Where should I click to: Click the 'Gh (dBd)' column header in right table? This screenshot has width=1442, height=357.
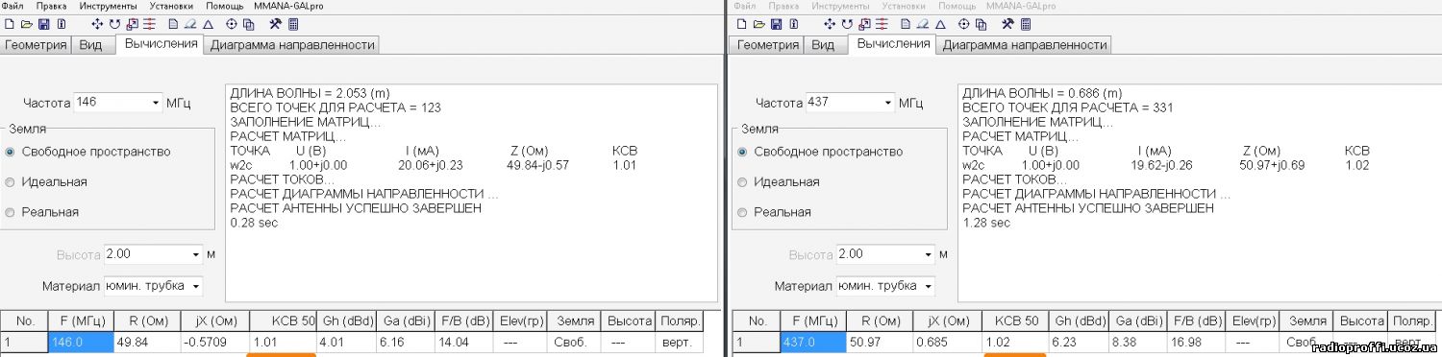[1080, 321]
